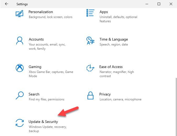This screenshot has height=136, width=177.
Task: Click 'Narrator, magnifier, high contrast' description
Action: coord(117,74)
